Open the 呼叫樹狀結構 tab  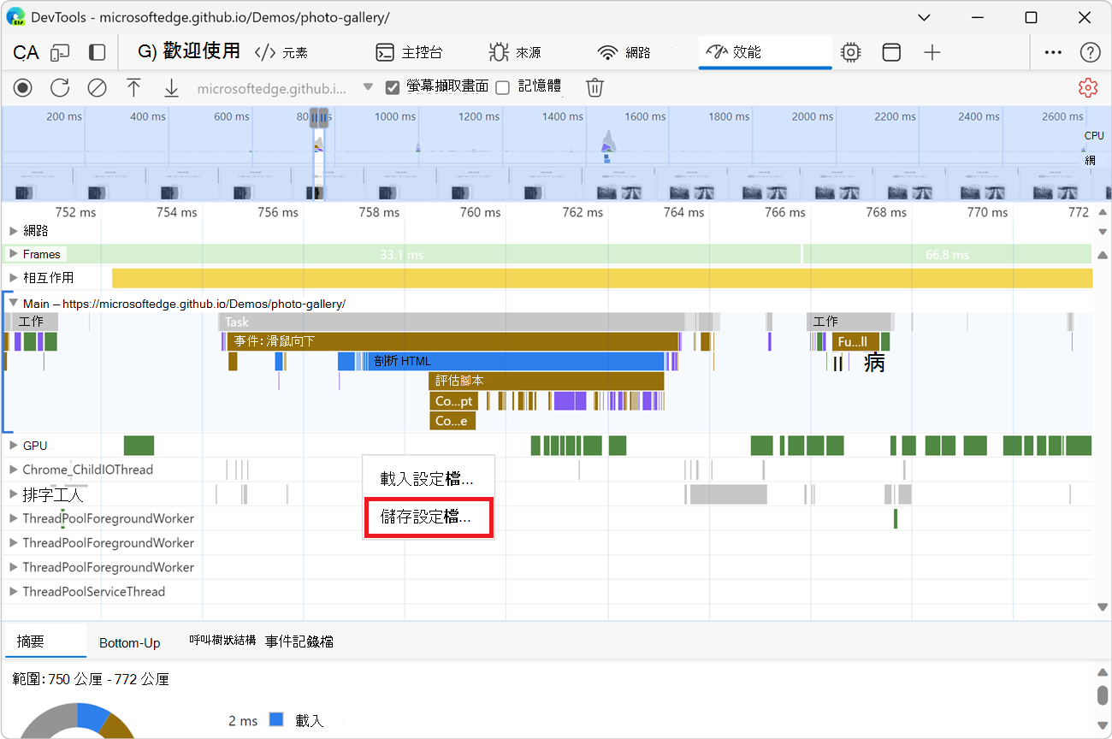click(222, 641)
